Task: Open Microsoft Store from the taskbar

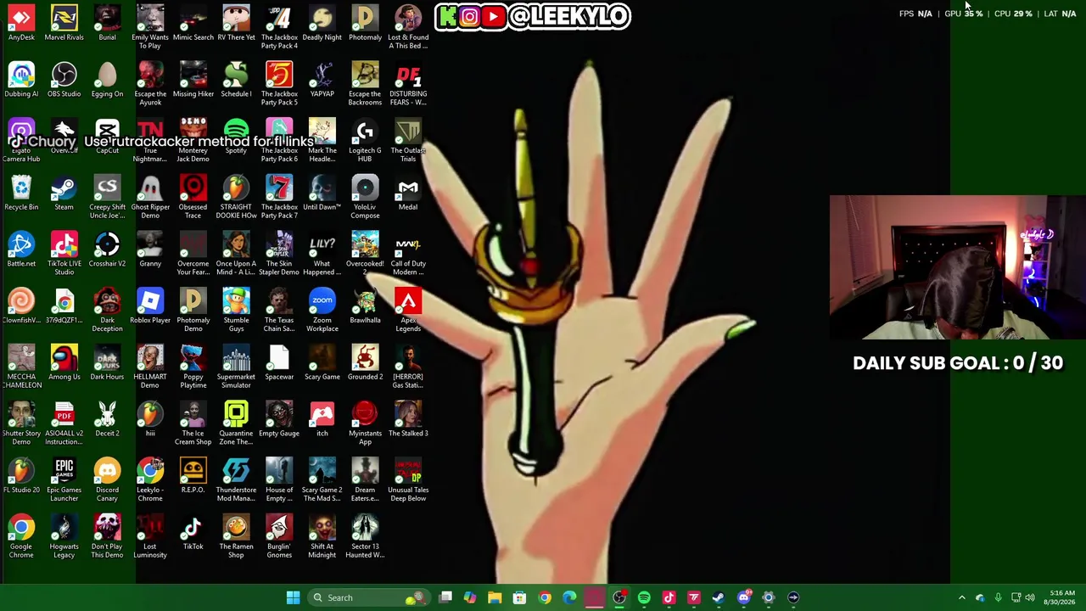Action: [519, 597]
